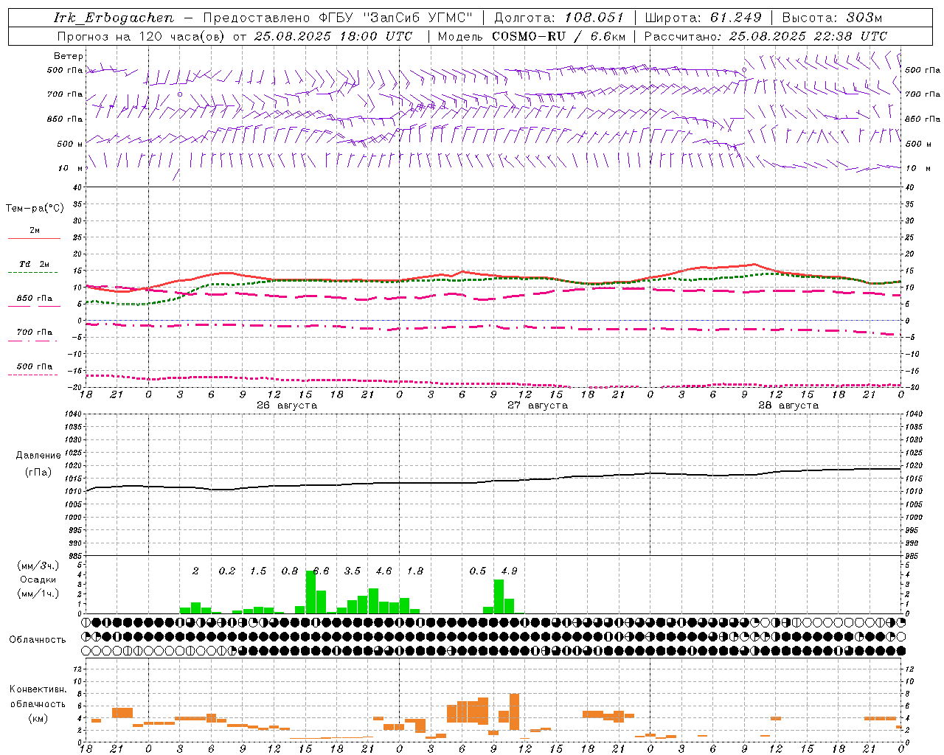Viewport: 944px width, 755px height.
Task: Click the Тем-ра(°C) temperature label
Action: [35, 209]
